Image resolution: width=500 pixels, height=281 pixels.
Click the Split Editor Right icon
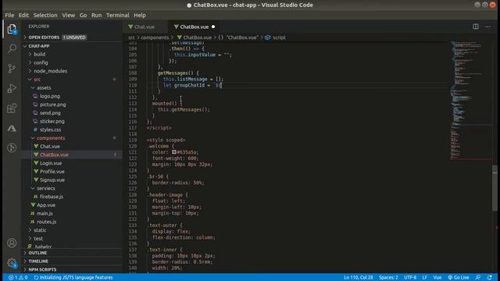[476, 27]
